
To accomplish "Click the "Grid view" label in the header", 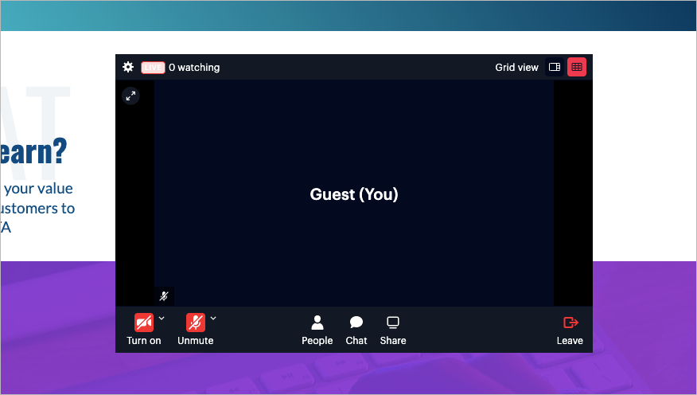I will point(516,68).
